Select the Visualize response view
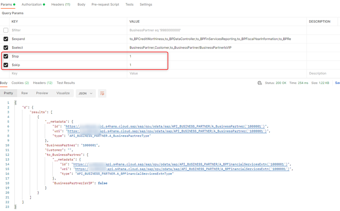Viewport: 340px width, 211px height. (x=63, y=93)
